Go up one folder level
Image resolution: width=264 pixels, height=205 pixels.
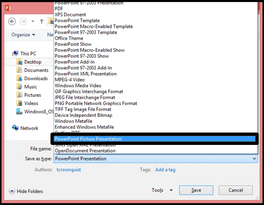pos(42,21)
